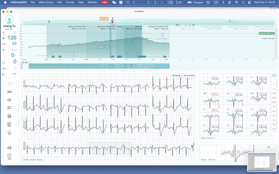Click the video camera icon in the sidebar

coord(9,84)
